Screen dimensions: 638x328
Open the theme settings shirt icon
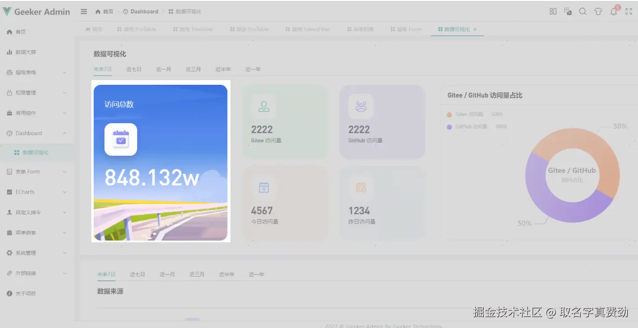598,12
